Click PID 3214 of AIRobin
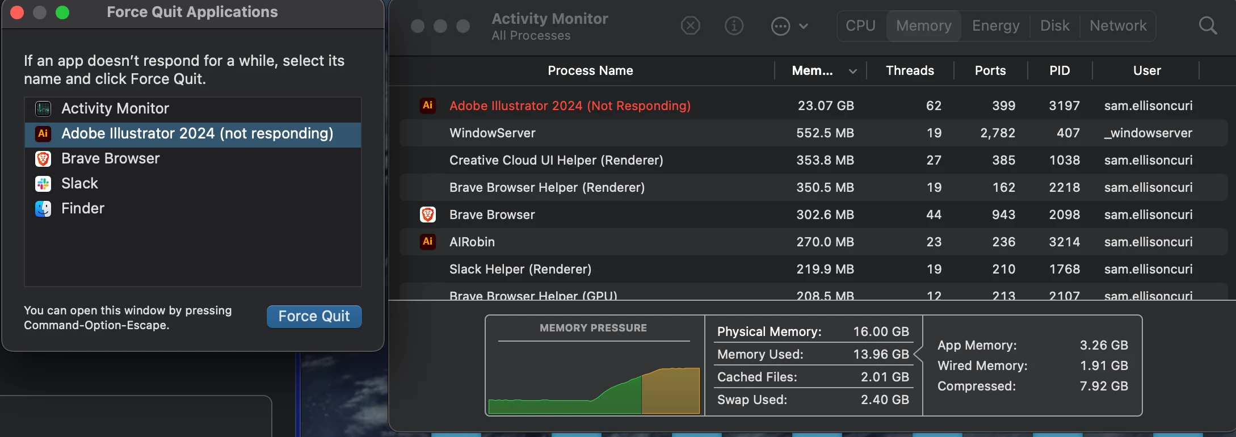The height and width of the screenshot is (437, 1236). (1064, 242)
